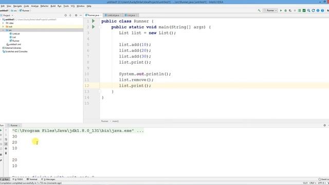Close the Runner.java editor tab
This screenshot has width=329, height=185.
click(x=101, y=15)
